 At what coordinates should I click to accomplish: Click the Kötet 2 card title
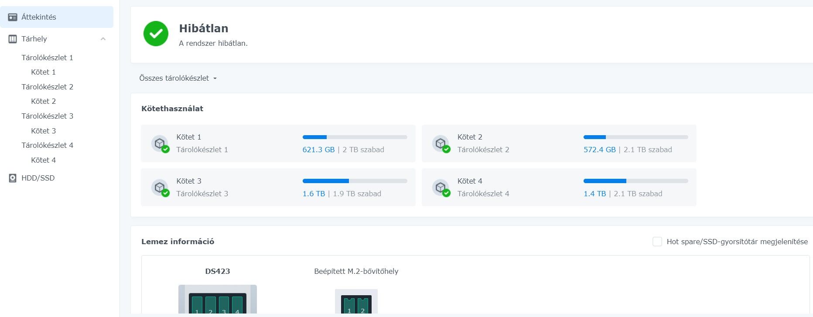click(x=470, y=137)
